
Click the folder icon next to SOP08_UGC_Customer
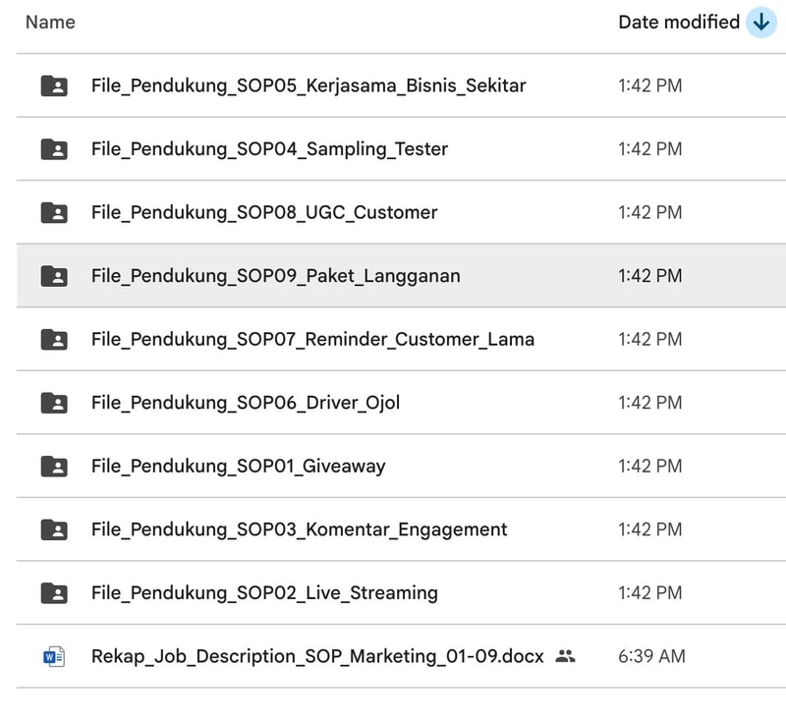click(54, 212)
